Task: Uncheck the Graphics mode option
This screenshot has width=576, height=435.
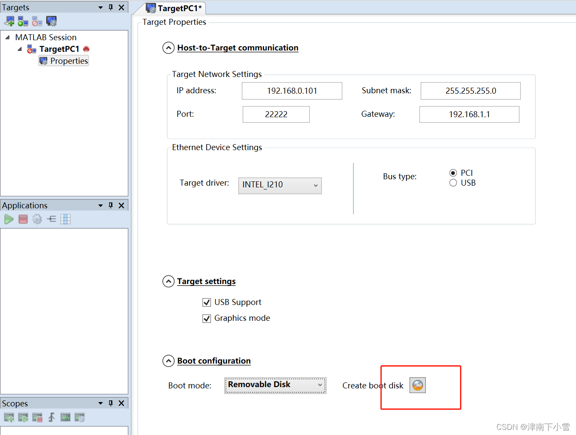Action: 207,318
